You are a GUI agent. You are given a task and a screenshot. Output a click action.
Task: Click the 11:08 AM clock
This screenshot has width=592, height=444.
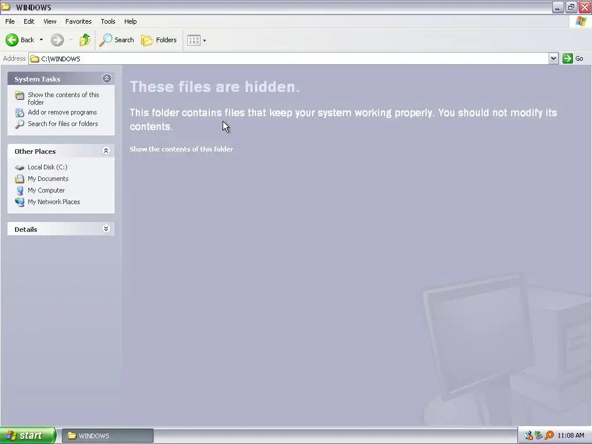[x=571, y=435]
